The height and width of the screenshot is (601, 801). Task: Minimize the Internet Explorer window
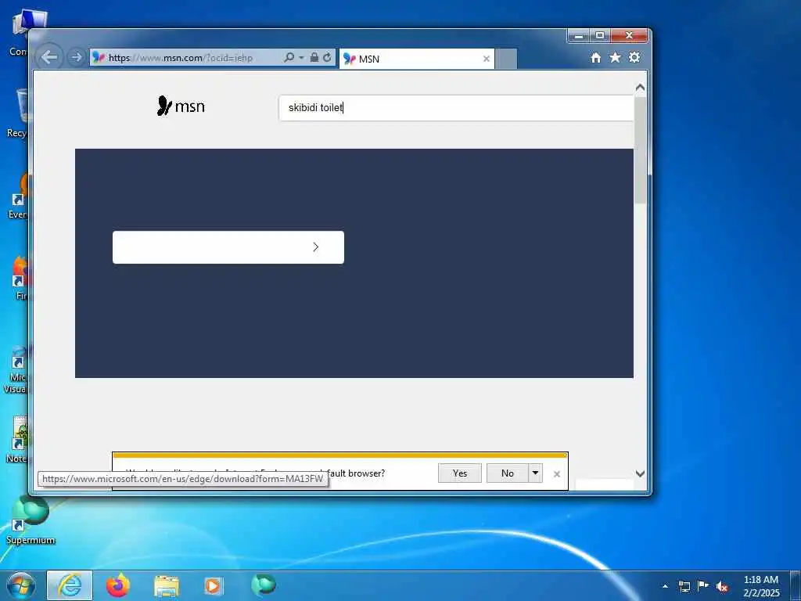point(579,36)
